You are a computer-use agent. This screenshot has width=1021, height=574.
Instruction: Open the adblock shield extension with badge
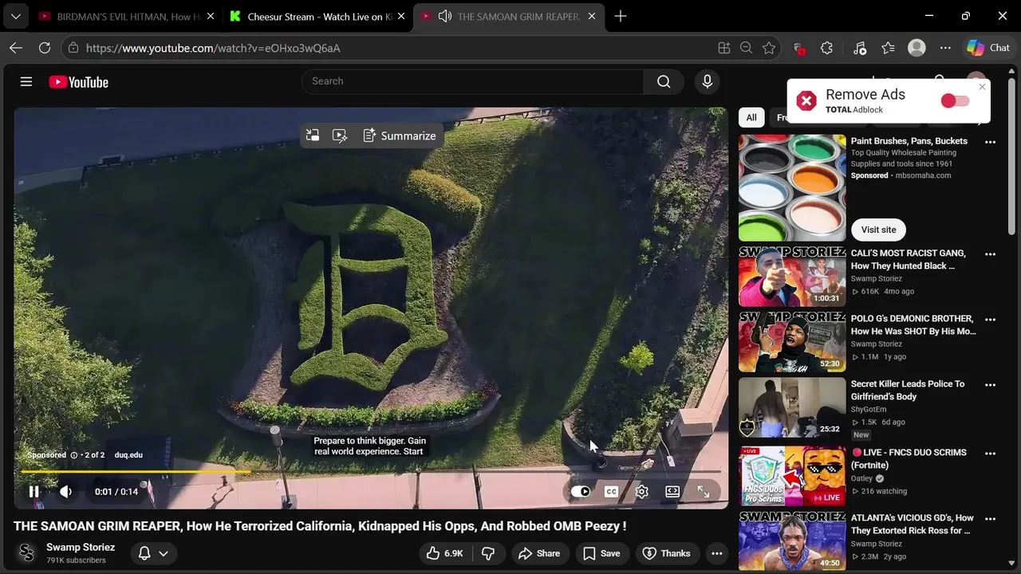798,48
